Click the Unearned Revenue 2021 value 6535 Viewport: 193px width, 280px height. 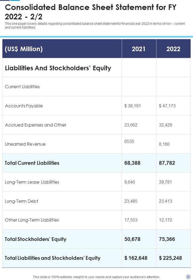[129, 141]
